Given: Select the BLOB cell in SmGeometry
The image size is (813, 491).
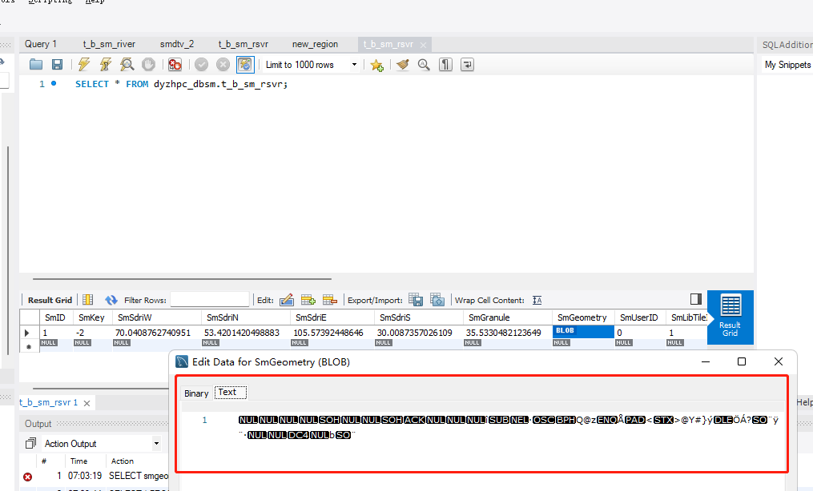Looking at the screenshot, I should [583, 332].
